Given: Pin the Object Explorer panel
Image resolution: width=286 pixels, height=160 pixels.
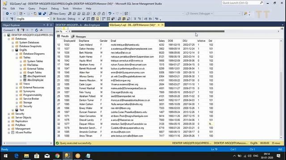Looking at the screenshot, I should coord(48,25).
